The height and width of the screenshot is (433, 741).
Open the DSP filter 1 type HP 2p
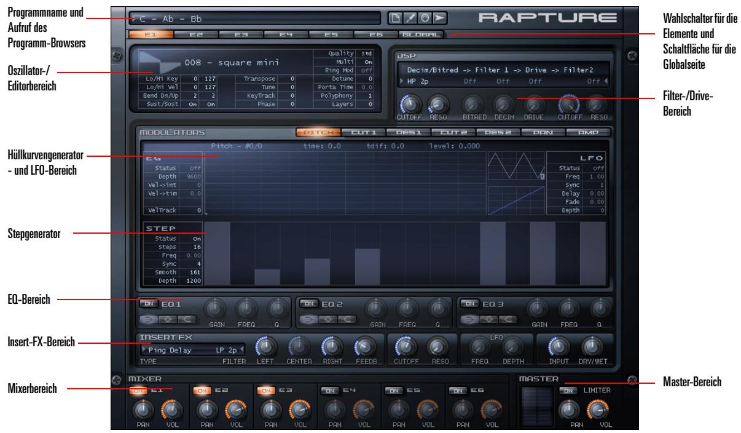coord(418,81)
